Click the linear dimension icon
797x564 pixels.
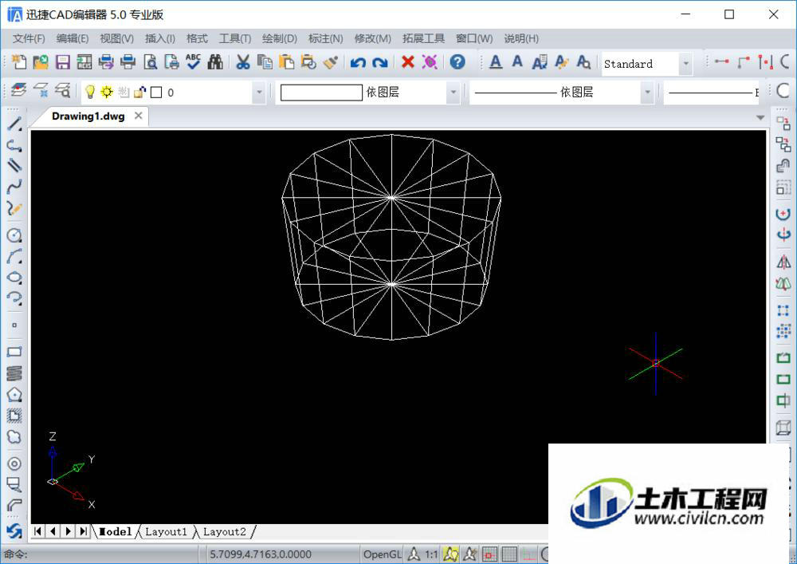pos(722,62)
